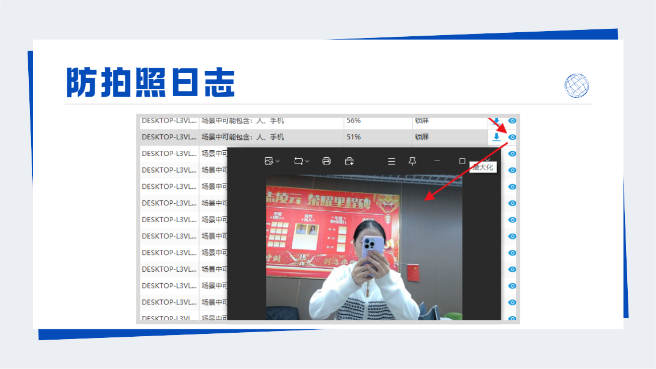Select the rotate image icon
Viewport: 656px width, 369px height.
(298, 161)
